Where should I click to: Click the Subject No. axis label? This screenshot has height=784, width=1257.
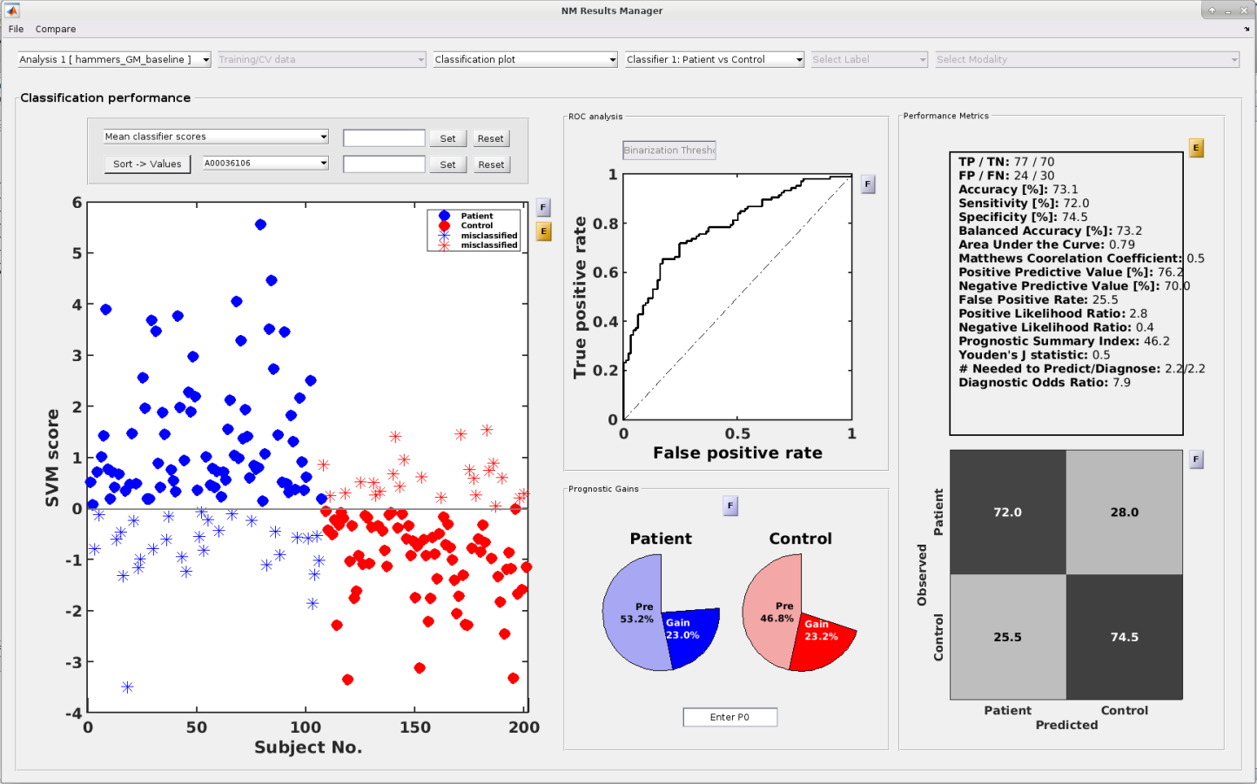click(308, 747)
